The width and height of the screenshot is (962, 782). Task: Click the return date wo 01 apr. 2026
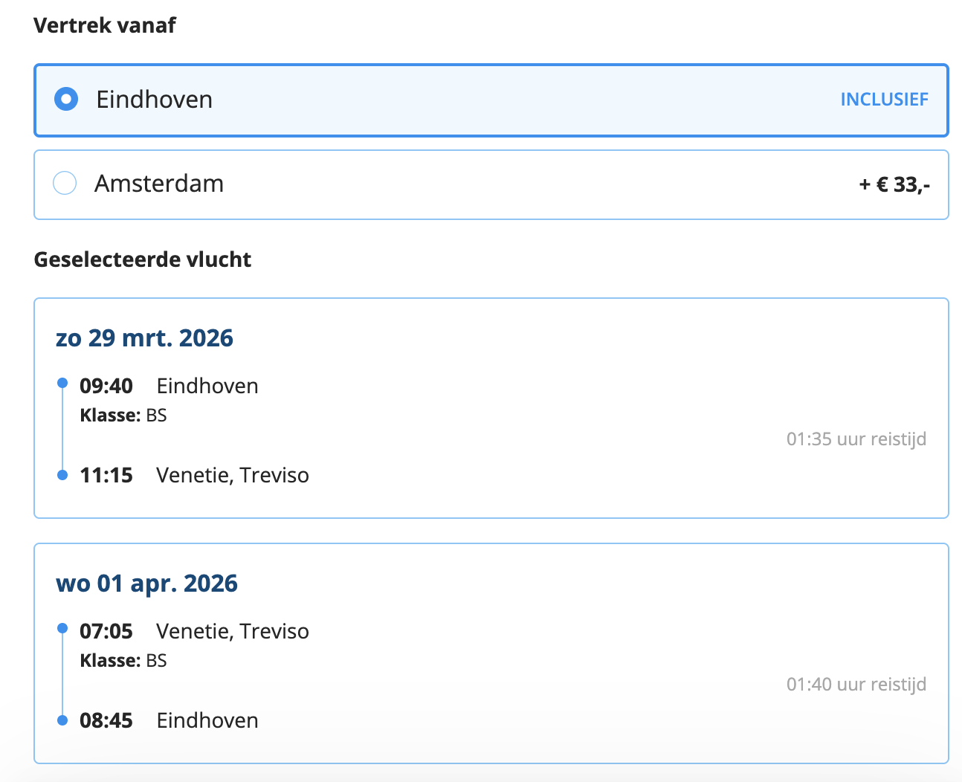[x=146, y=584]
